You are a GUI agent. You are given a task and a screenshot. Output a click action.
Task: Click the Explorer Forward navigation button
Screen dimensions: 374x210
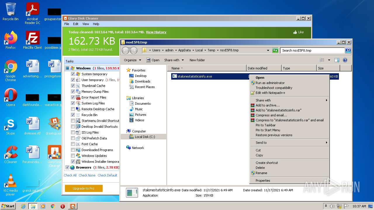pos(134,50)
